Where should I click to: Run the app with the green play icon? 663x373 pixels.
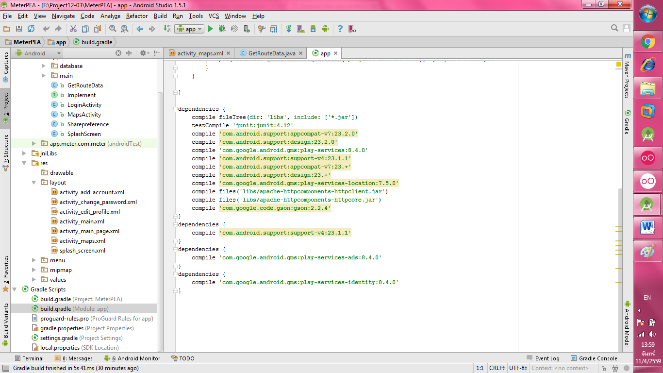coord(210,29)
